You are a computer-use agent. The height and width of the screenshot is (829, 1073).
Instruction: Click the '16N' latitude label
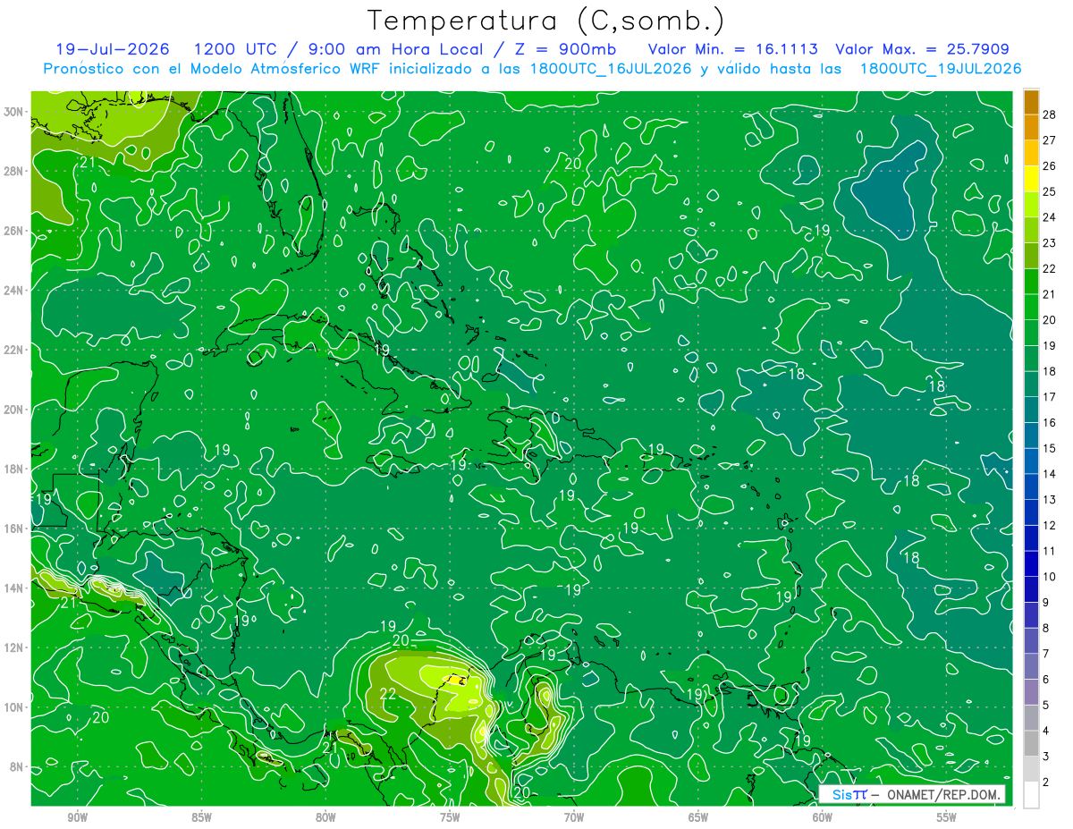14,529
